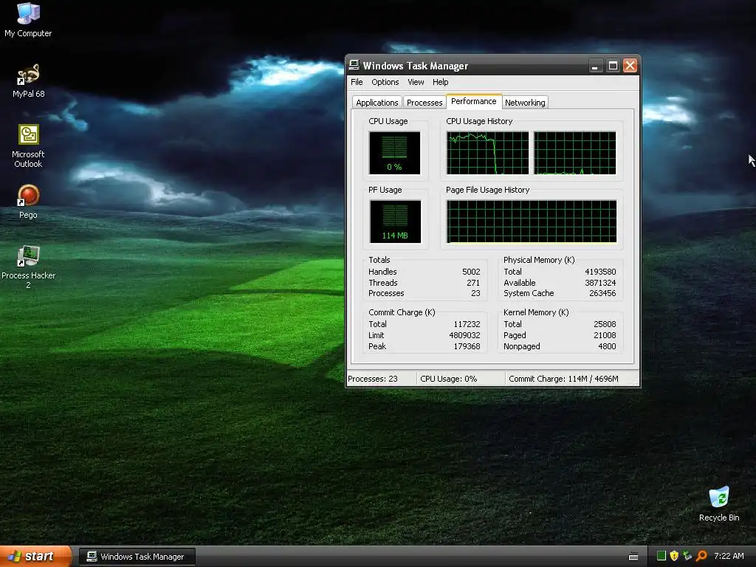Click status bar text 'Processes: 23'
Screen dimensions: 756x567
click(x=373, y=379)
